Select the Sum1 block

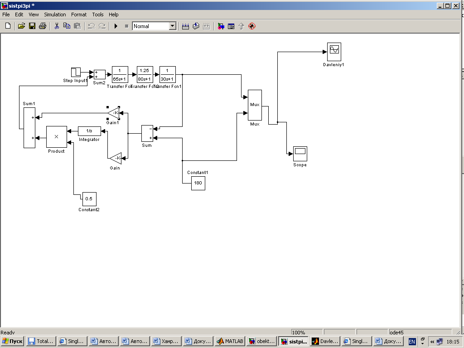pos(29,127)
